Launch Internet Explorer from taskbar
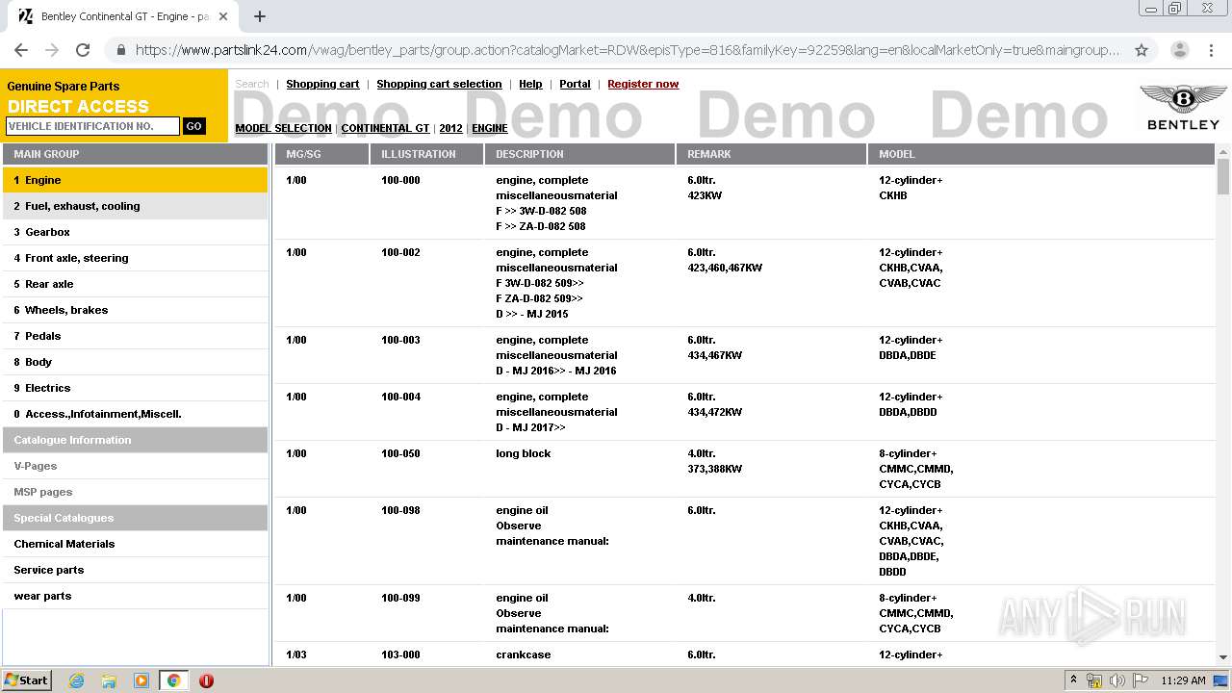 point(76,680)
